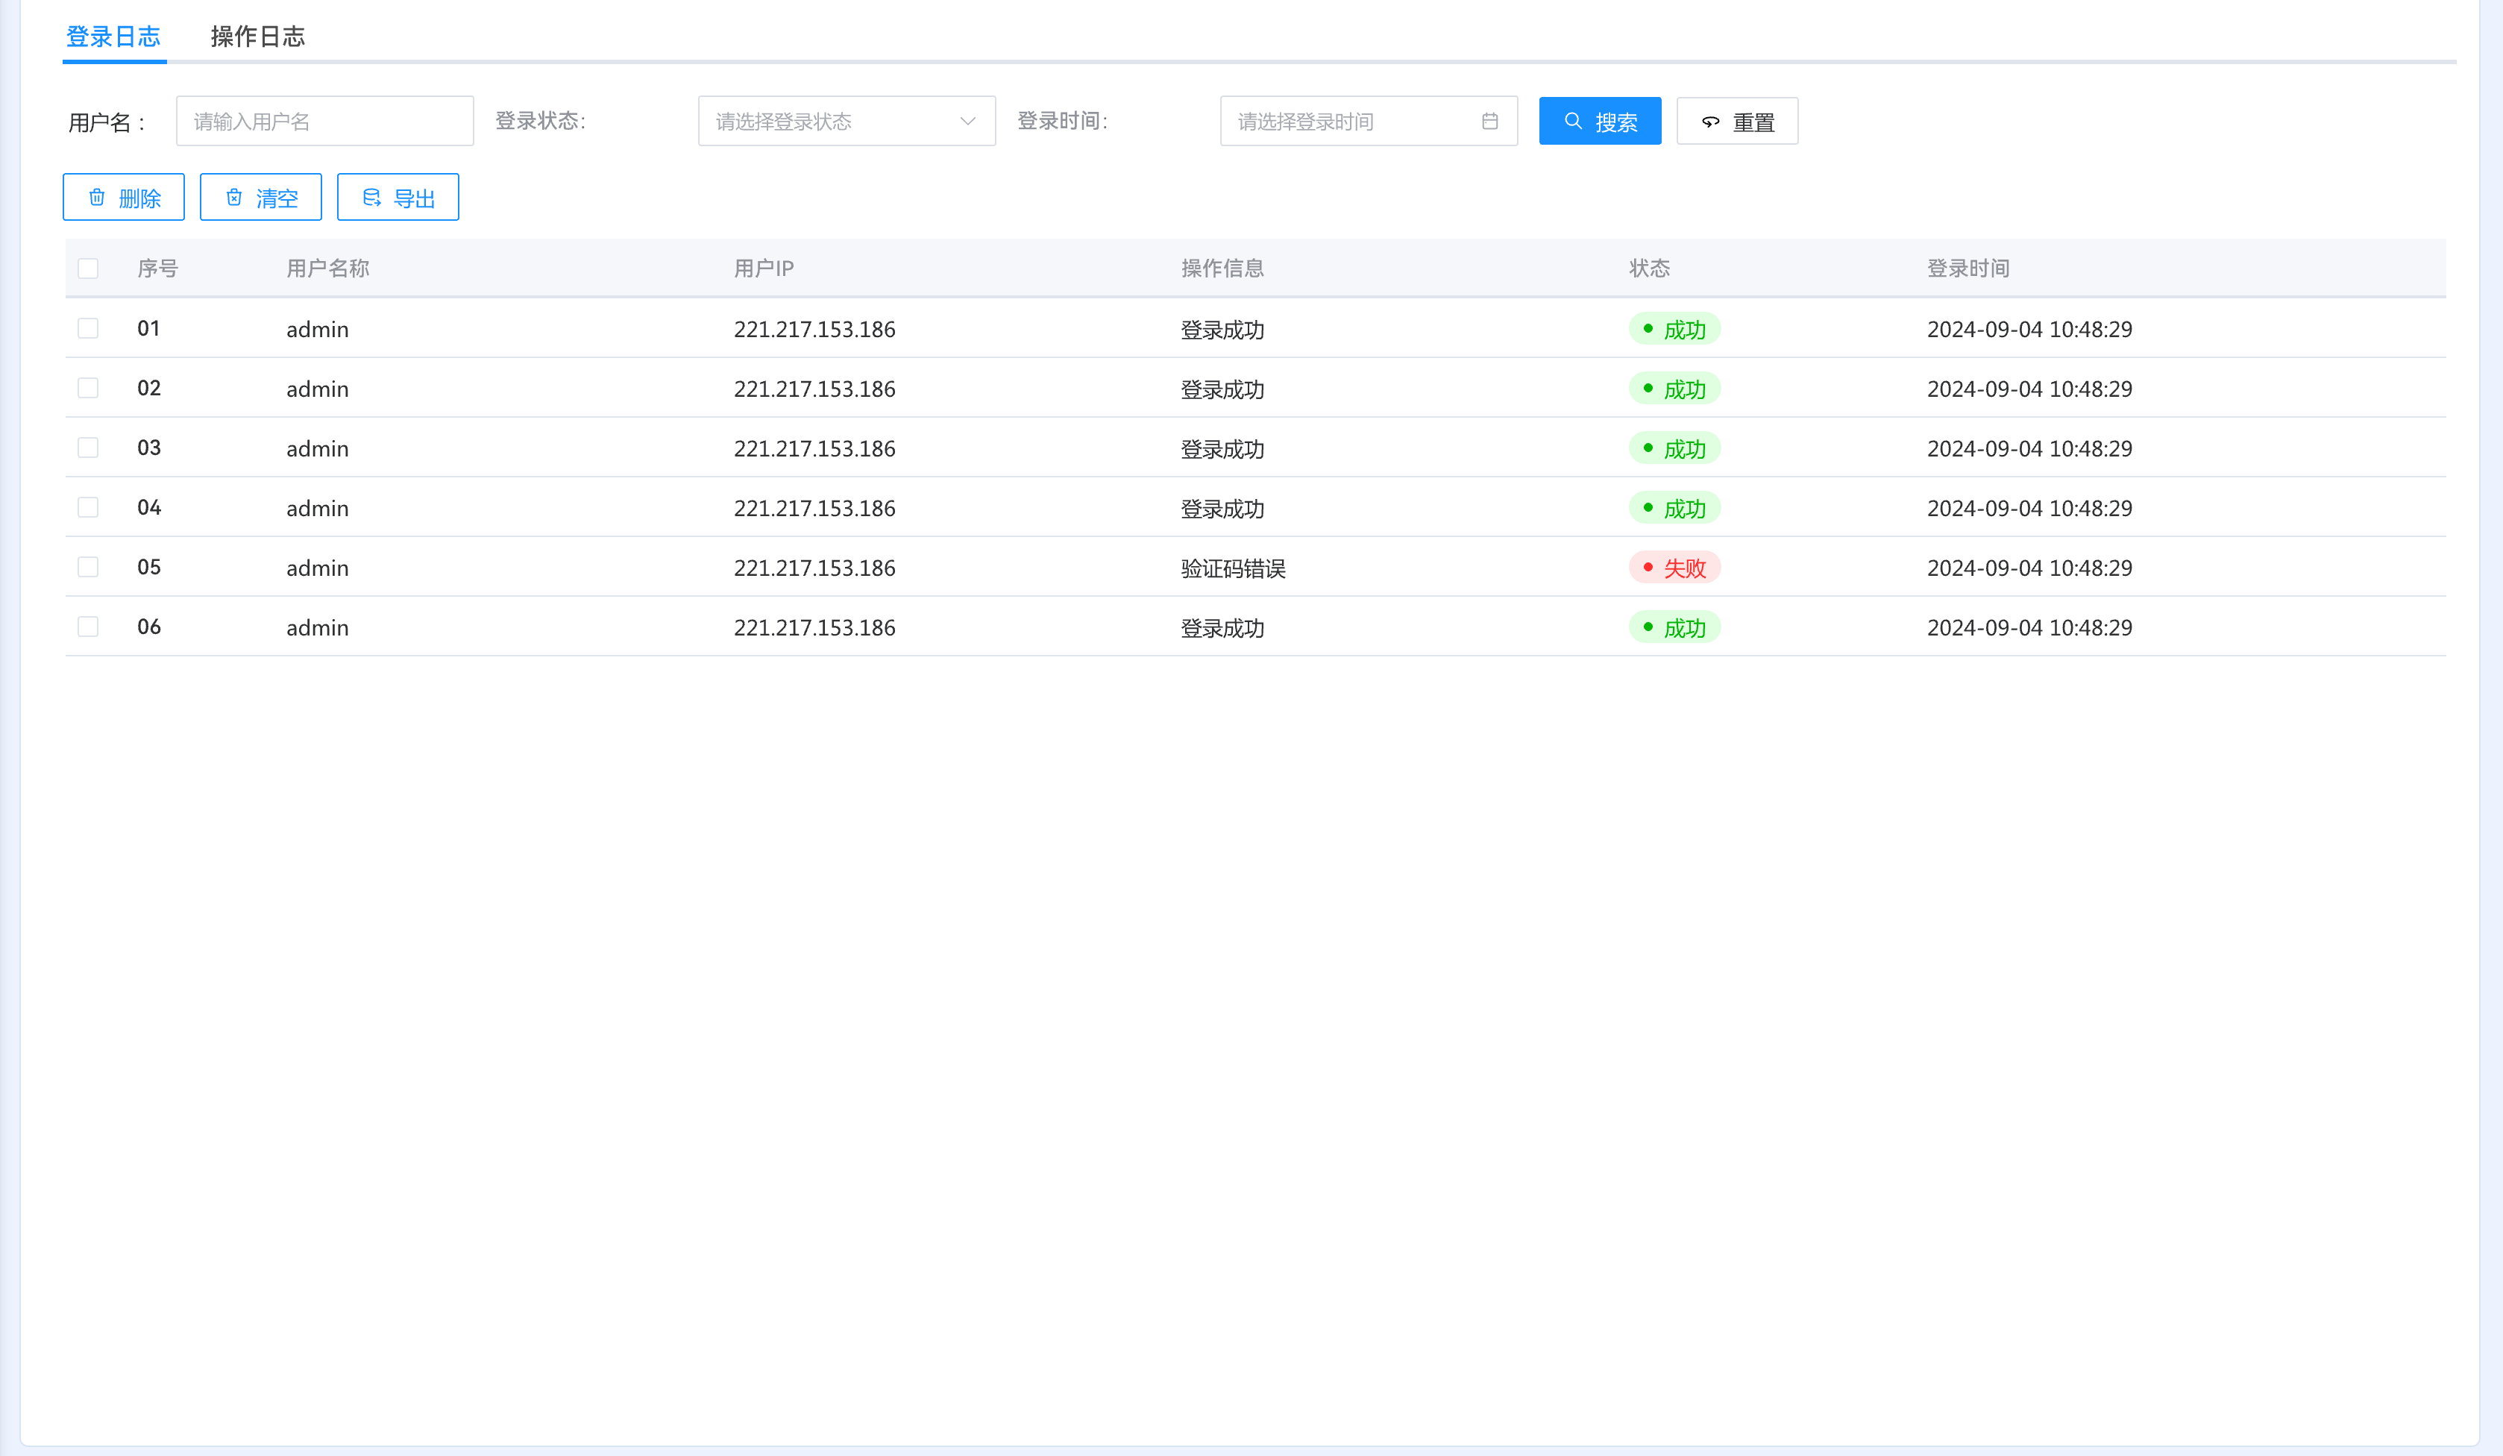Screen dimensions: 2503x1456
Task: Click the magnifier icon in Search button
Action: 1573,121
